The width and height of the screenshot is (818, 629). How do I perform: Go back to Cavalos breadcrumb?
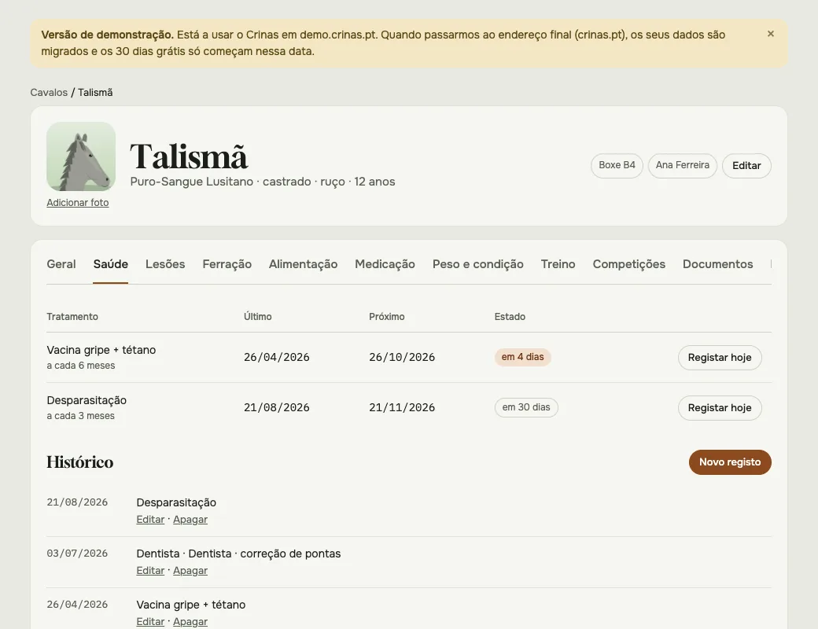[49, 92]
